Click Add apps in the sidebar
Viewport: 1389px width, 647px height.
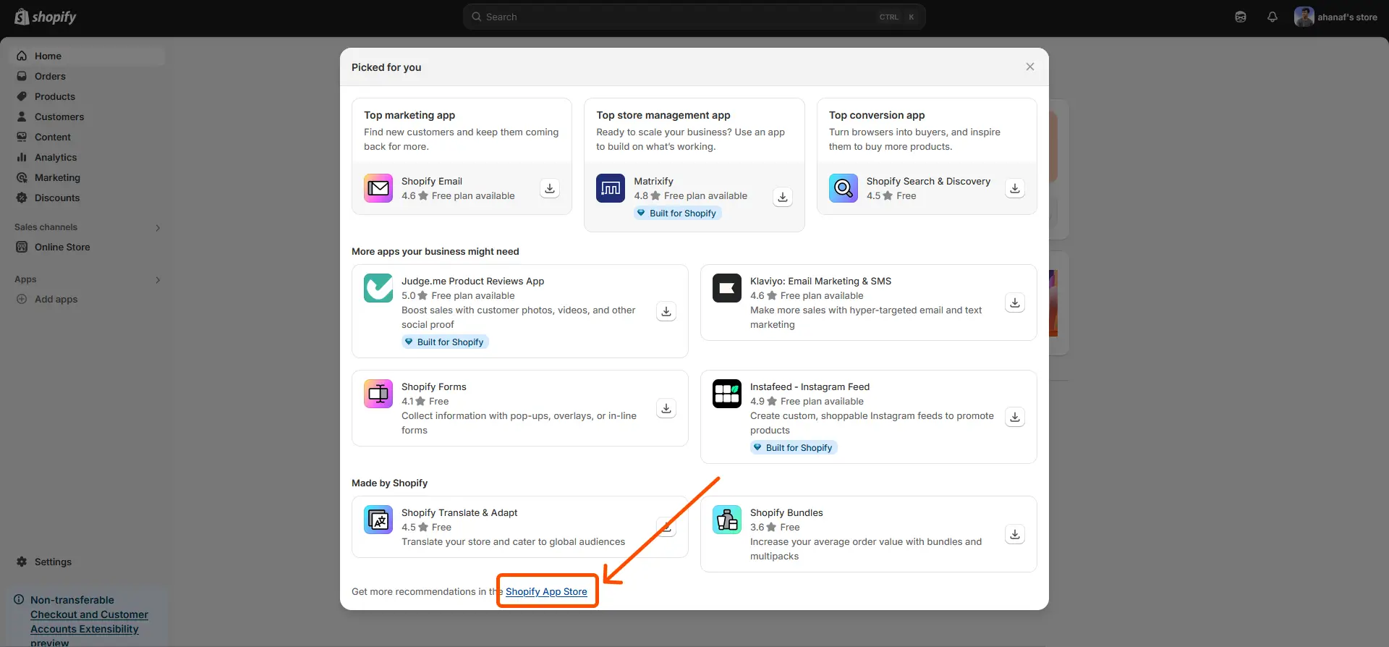point(87,299)
